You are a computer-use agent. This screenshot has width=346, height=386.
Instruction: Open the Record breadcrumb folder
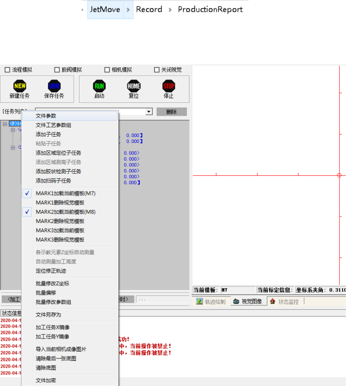click(x=149, y=10)
